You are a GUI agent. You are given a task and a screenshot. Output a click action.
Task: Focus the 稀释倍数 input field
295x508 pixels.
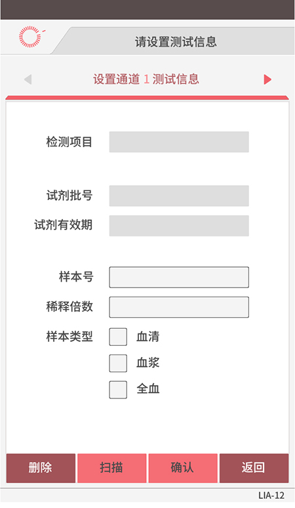(x=179, y=307)
